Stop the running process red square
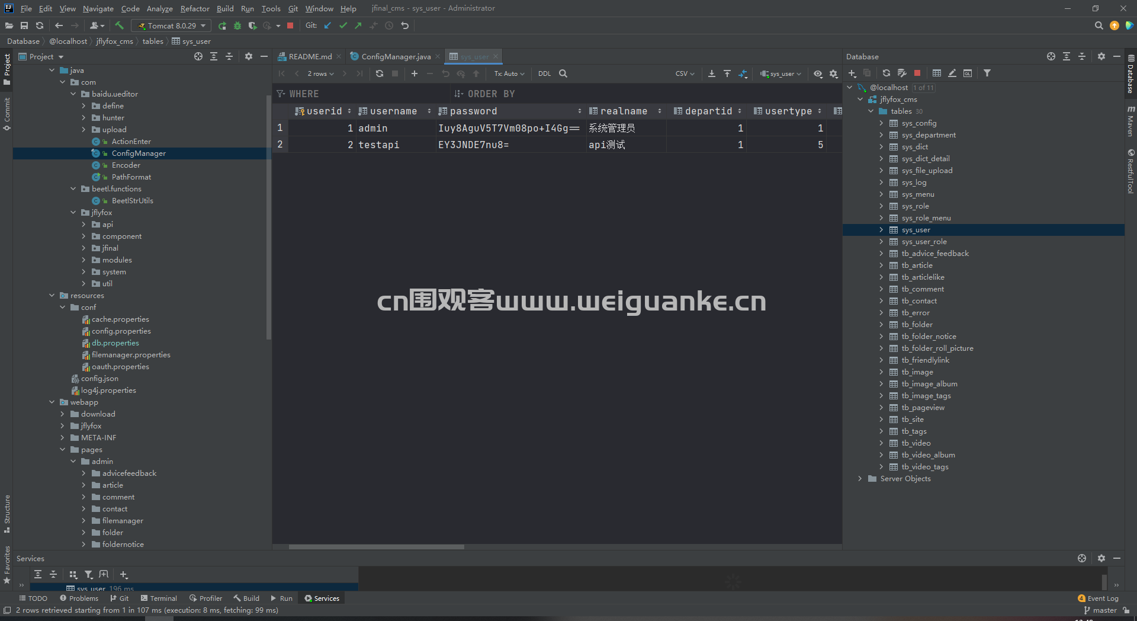The width and height of the screenshot is (1137, 621). (290, 25)
